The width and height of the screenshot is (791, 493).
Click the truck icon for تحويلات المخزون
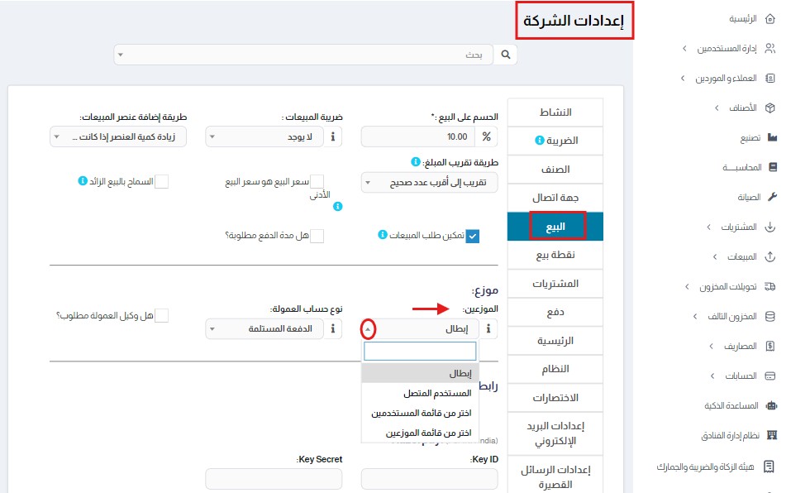tap(770, 286)
